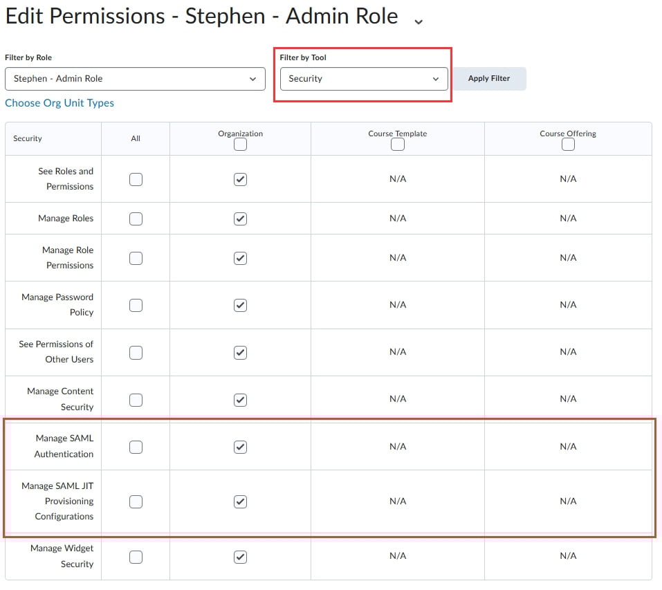This screenshot has height=590, width=662.
Task: Open the Choose Org Unit Types link
Action: pos(59,103)
